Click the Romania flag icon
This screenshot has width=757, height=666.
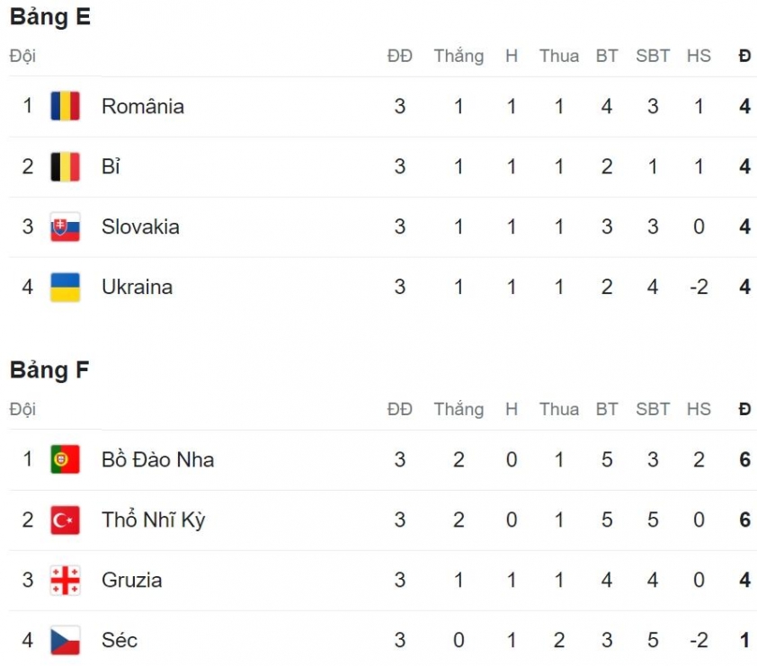point(65,106)
